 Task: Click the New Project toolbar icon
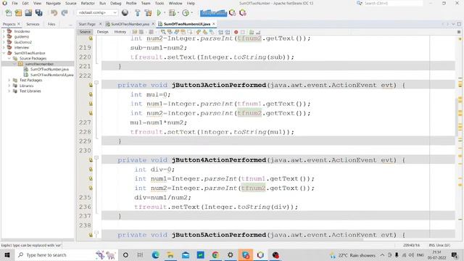click(x=18, y=13)
